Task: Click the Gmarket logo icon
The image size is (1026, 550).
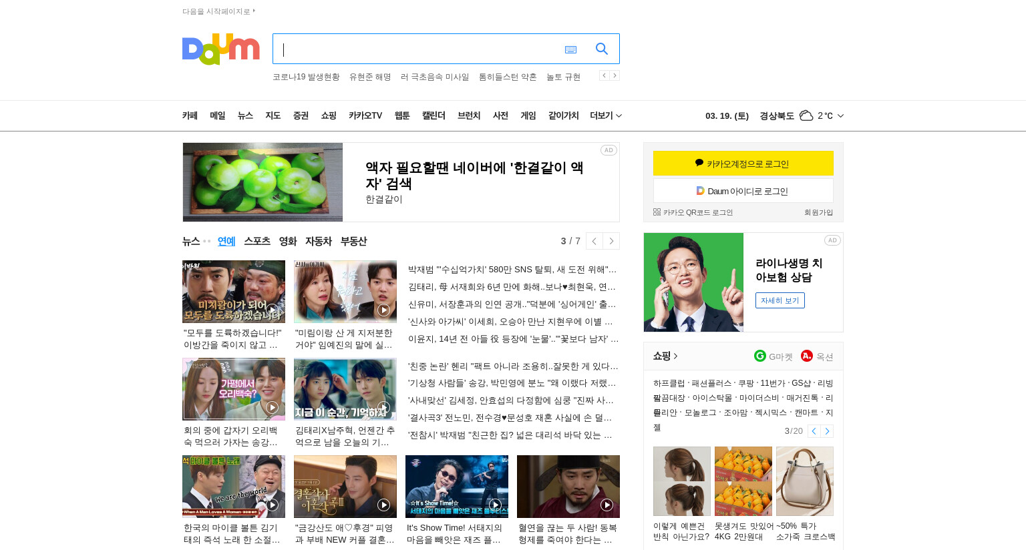Action: [x=760, y=356]
